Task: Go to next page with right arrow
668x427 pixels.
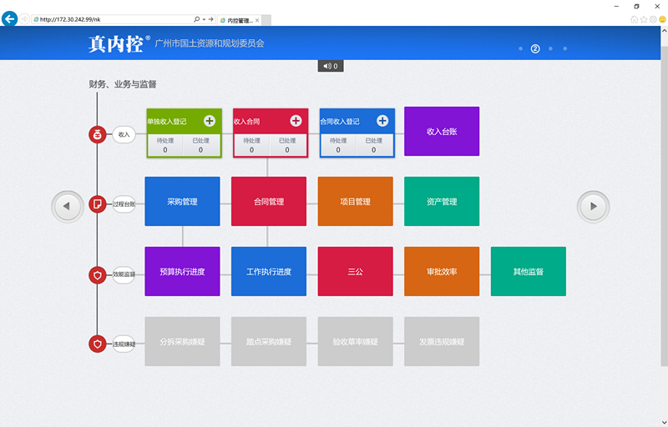Action: [x=594, y=206]
